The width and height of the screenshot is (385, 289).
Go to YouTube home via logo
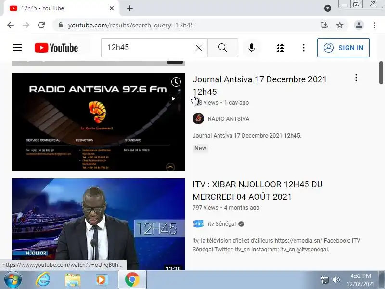[x=56, y=48]
